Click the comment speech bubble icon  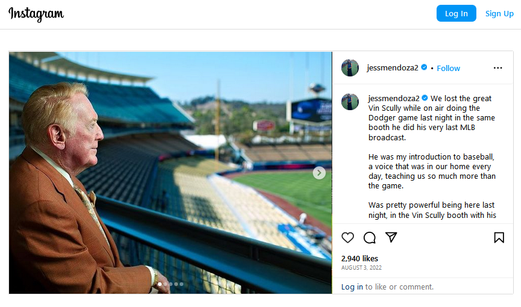coord(370,238)
